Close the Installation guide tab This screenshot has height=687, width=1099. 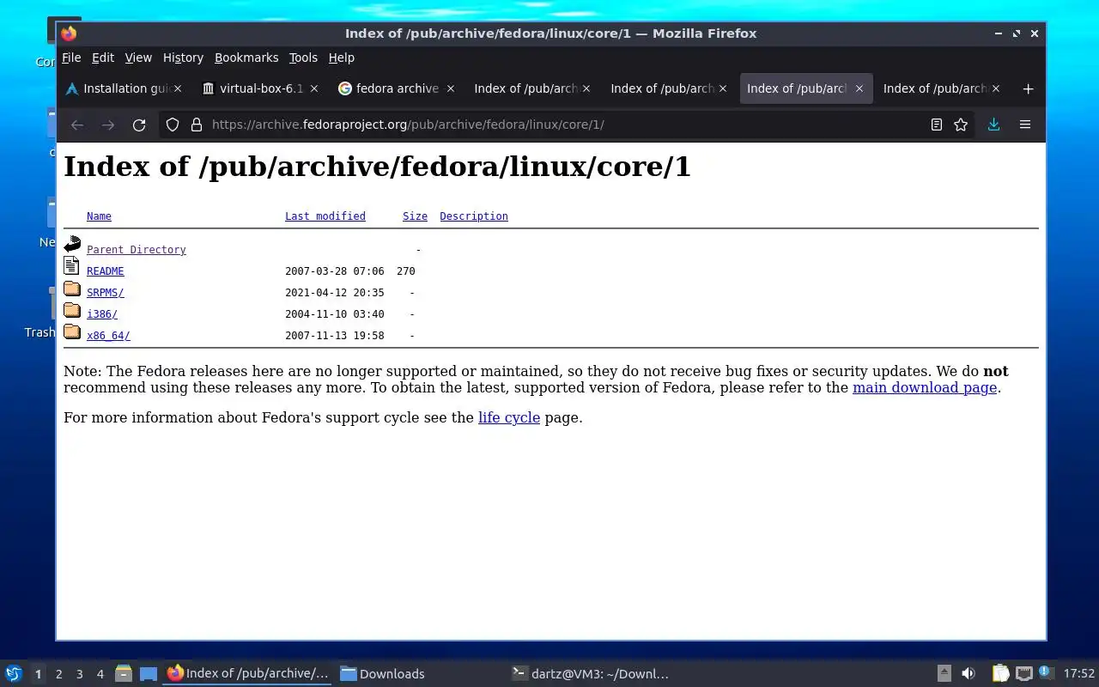point(178,88)
